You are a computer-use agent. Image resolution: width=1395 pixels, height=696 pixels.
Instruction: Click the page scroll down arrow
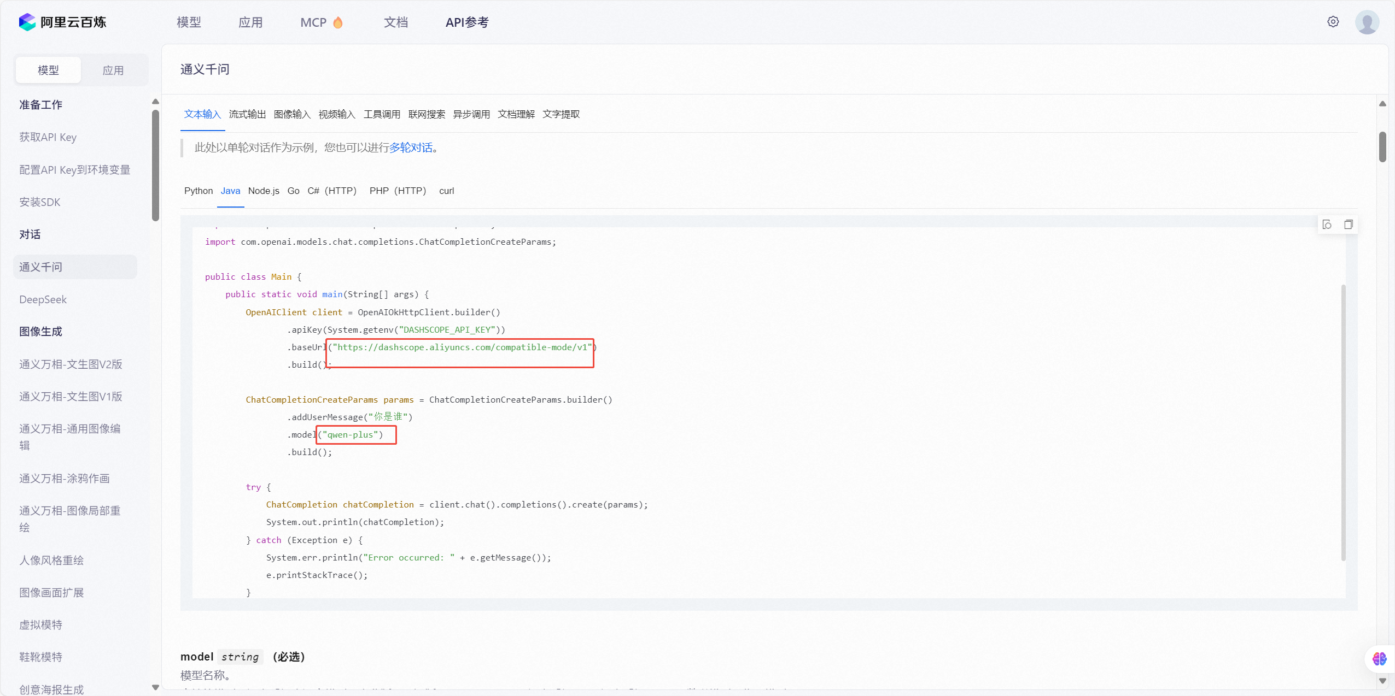pos(1382,681)
